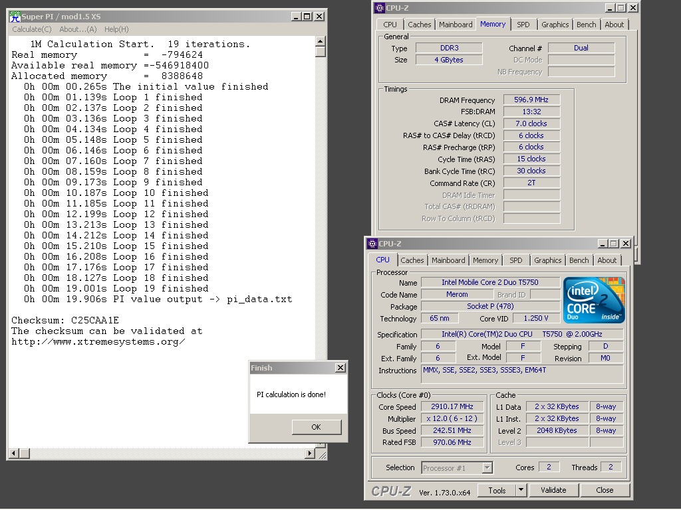The width and height of the screenshot is (681, 510).
Task: Click the memory Size value 4 GBytes
Action: (x=449, y=60)
